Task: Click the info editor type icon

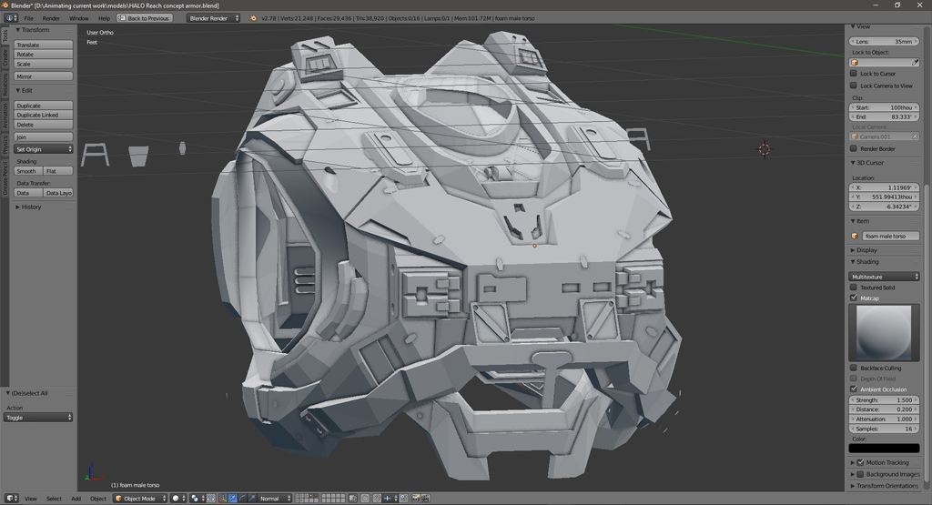Action: pyautogui.click(x=9, y=17)
